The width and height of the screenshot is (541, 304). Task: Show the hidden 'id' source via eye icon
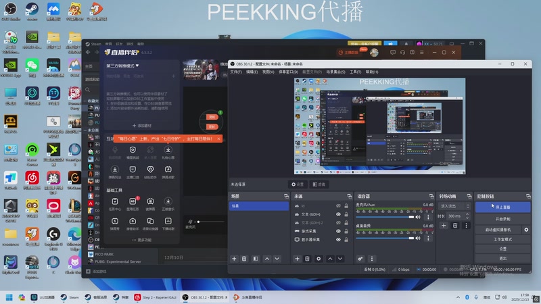[x=339, y=206]
